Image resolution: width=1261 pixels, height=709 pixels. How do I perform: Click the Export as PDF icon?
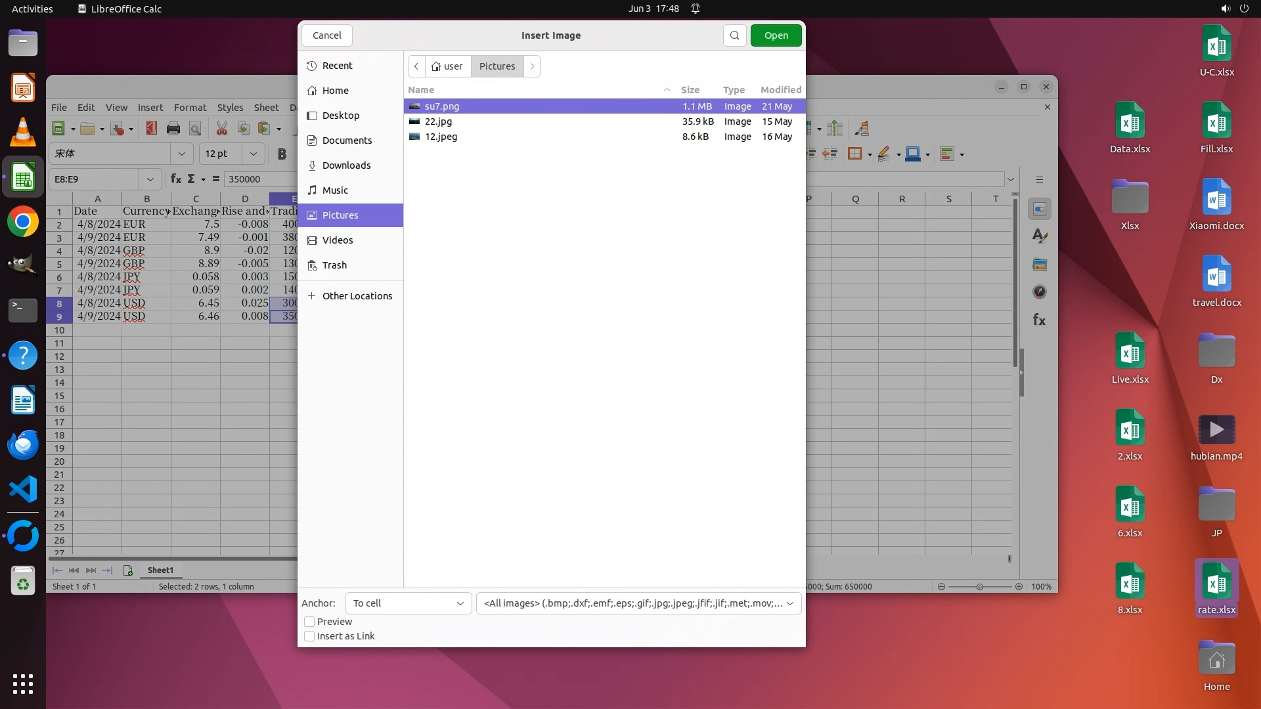(152, 129)
